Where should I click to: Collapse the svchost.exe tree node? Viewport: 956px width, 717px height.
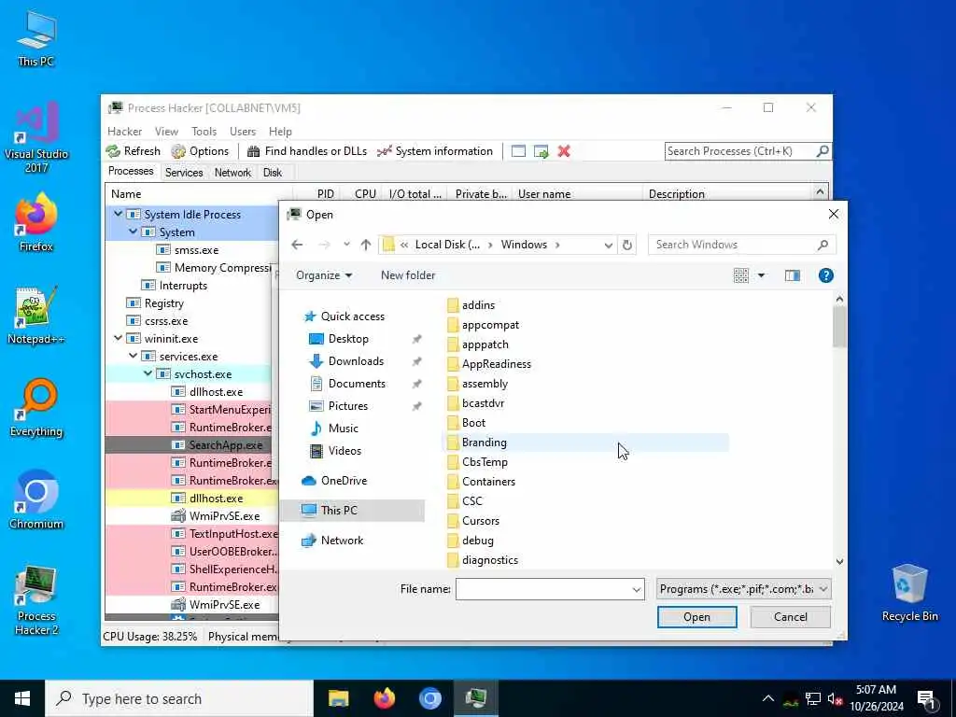(x=148, y=373)
